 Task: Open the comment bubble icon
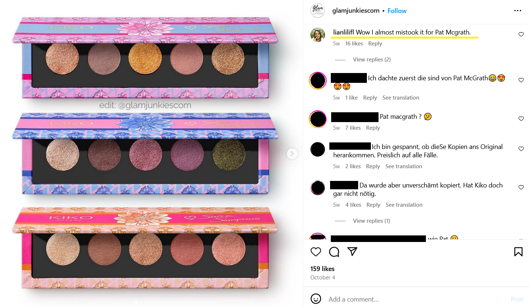(x=334, y=252)
